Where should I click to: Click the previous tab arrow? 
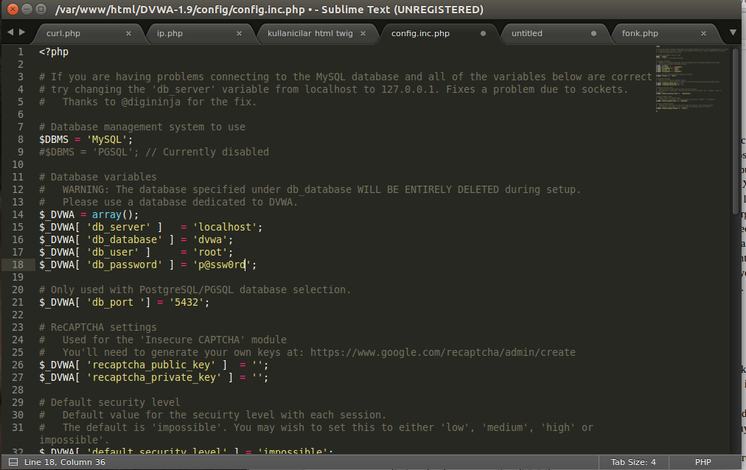[10, 33]
